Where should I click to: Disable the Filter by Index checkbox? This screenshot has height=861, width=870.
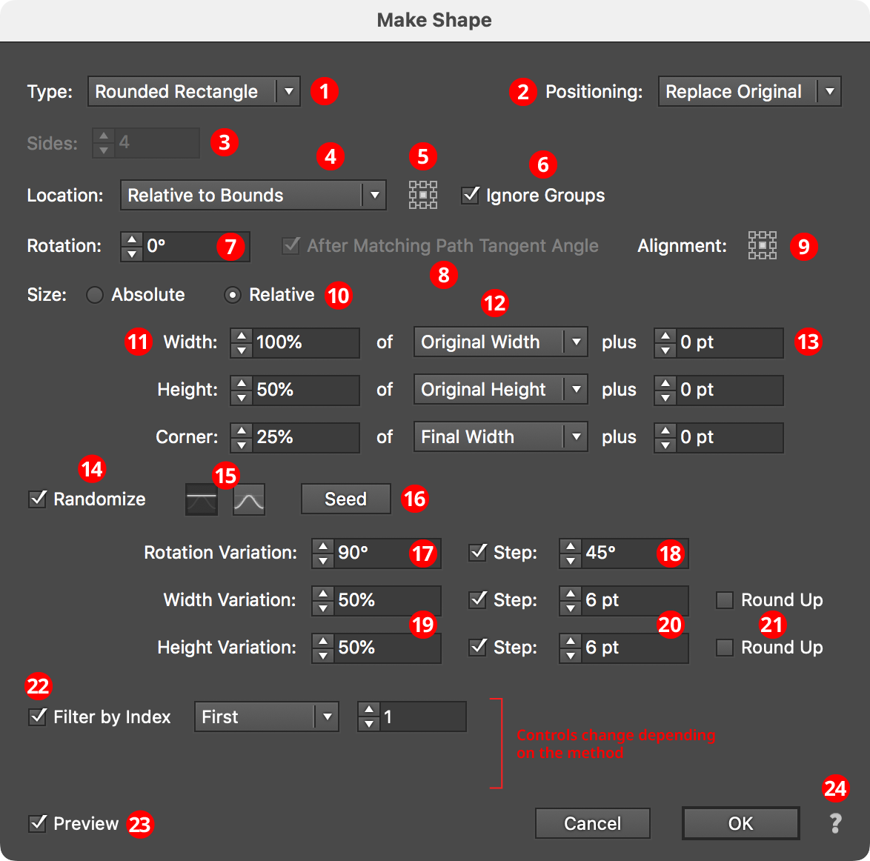pyautogui.click(x=37, y=717)
